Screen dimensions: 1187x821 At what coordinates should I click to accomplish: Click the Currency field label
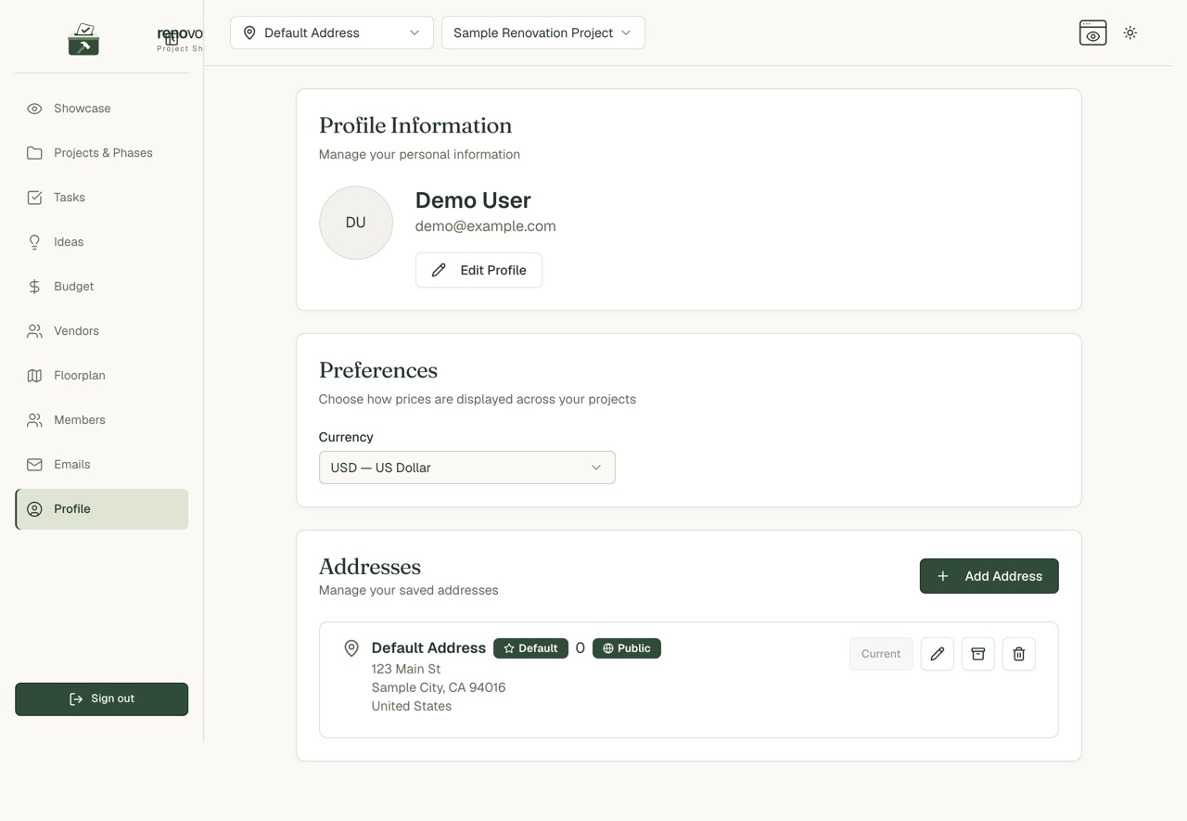346,437
